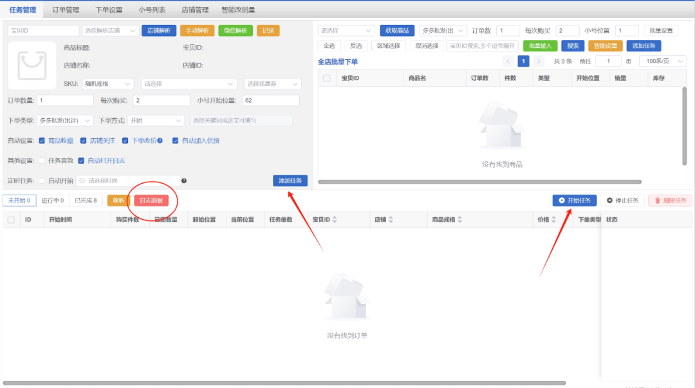Viewport: 695px width, 388px height.
Task: Click the help icon beside 下单改价
Action: pyautogui.click(x=160, y=140)
